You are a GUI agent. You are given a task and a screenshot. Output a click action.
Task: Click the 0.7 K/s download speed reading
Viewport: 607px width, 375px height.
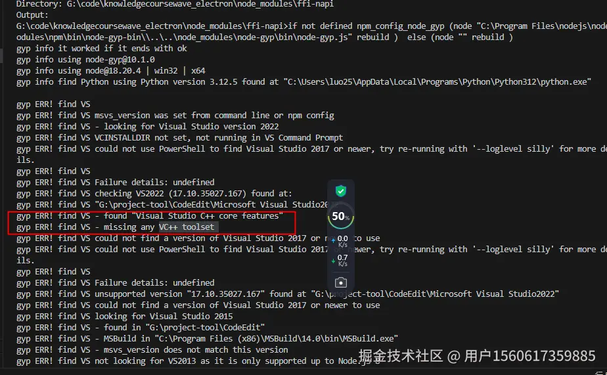pyautogui.click(x=343, y=261)
